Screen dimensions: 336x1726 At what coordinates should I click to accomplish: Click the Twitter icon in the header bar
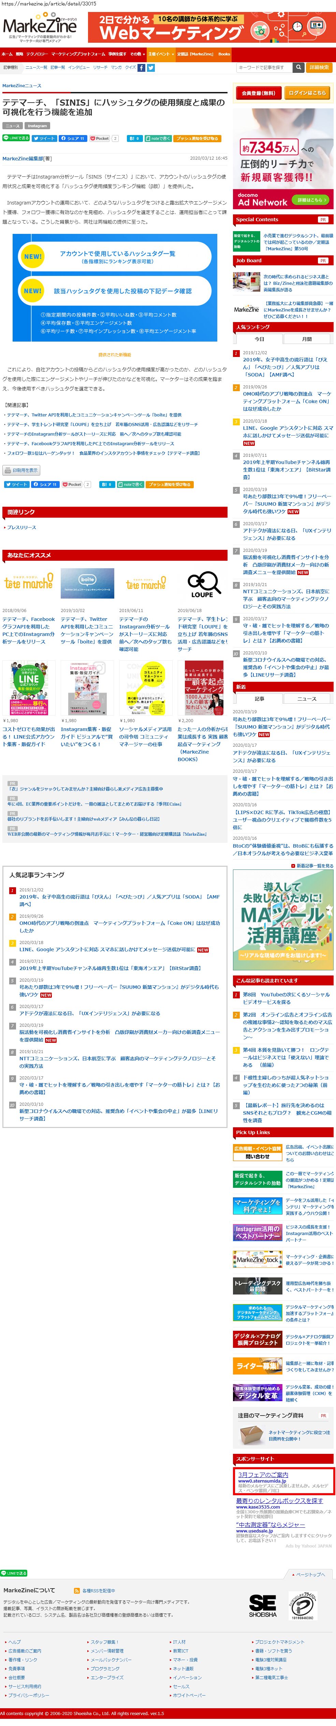(x=151, y=68)
